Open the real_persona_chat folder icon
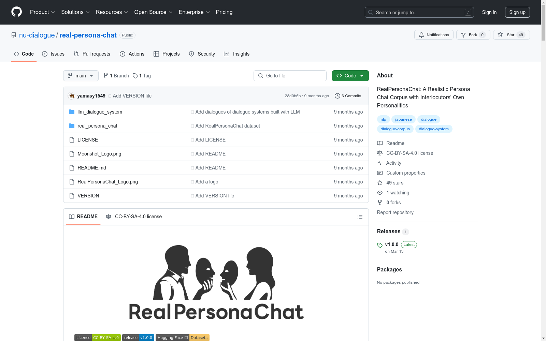The image size is (546, 341). (72, 126)
